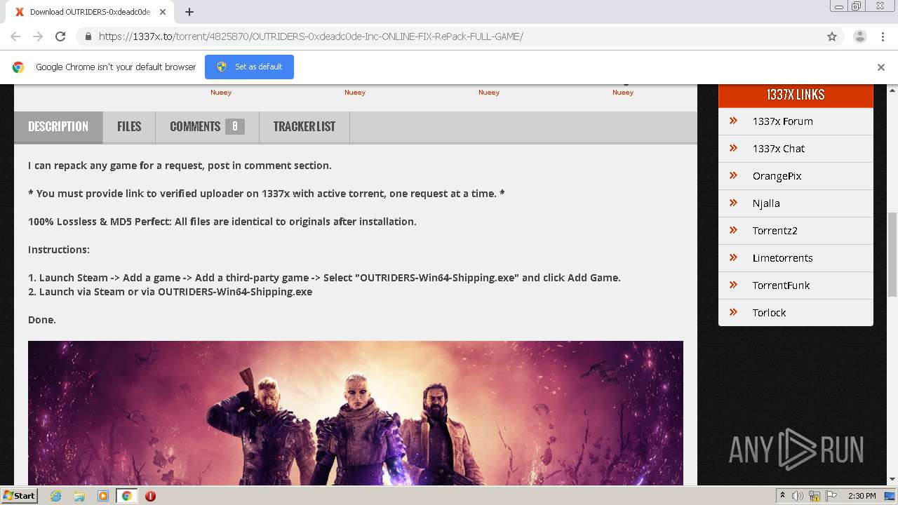Viewport: 898px width, 505px height.
Task: Open the Tracker List tab
Action: tap(304, 127)
